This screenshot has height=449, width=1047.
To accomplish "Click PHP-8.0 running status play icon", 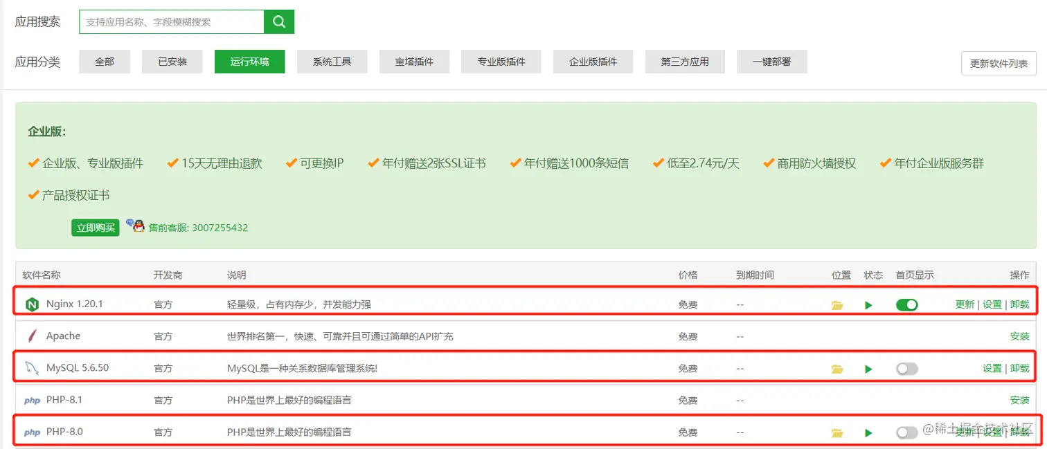I will coord(868,433).
